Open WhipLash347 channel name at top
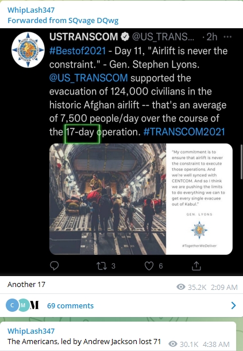243x351 pixels. coord(31,10)
